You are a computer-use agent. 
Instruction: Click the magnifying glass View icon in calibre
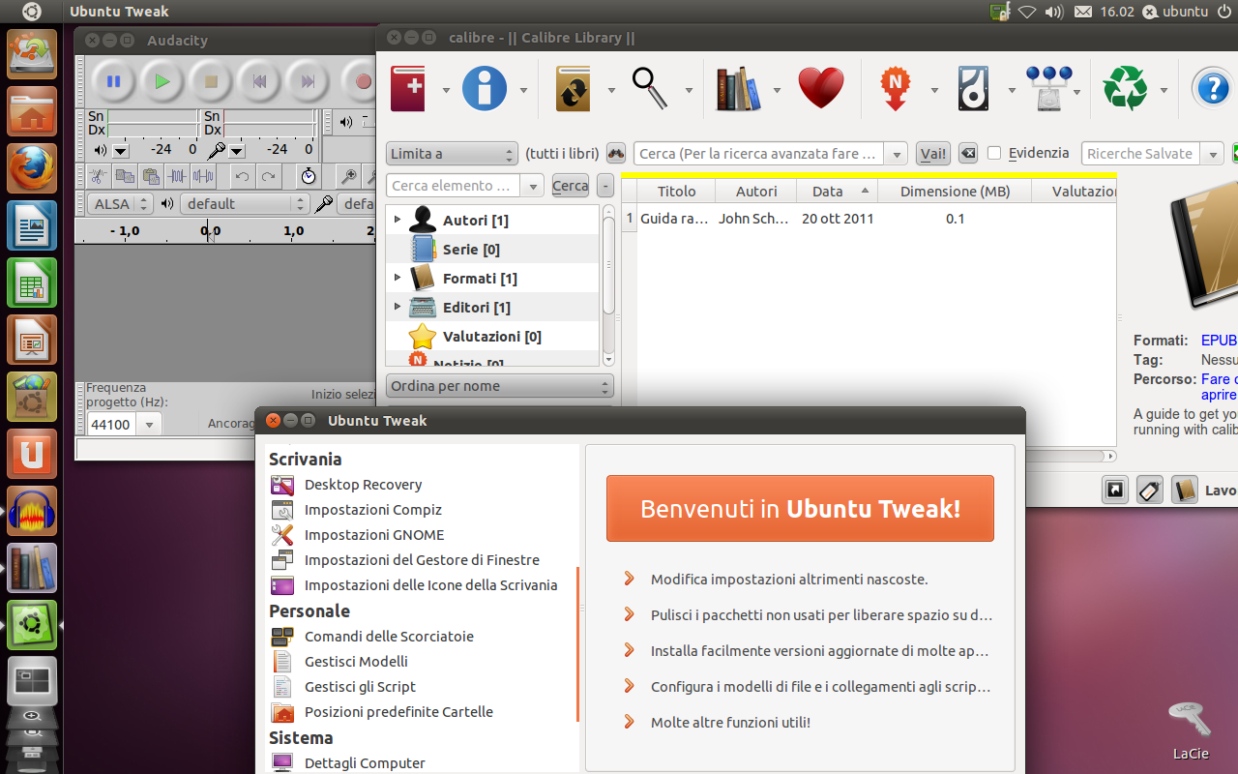point(650,89)
